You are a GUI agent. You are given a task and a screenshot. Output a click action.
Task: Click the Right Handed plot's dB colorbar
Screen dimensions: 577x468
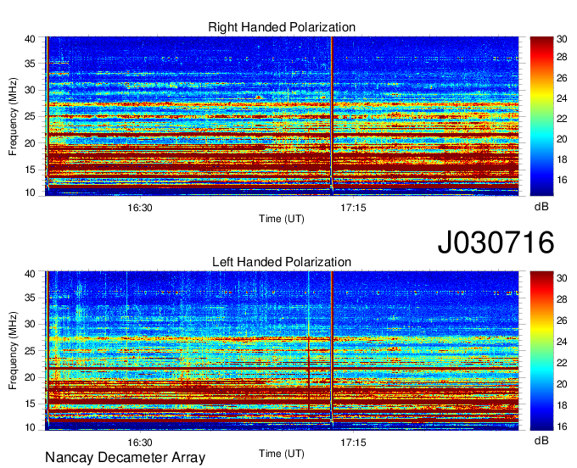coord(541,116)
